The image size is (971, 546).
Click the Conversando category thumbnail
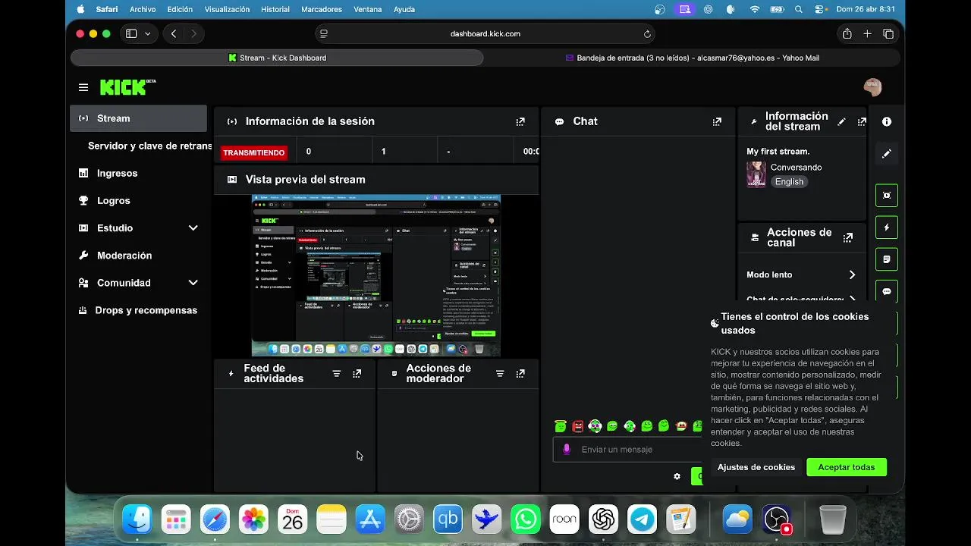(x=756, y=174)
